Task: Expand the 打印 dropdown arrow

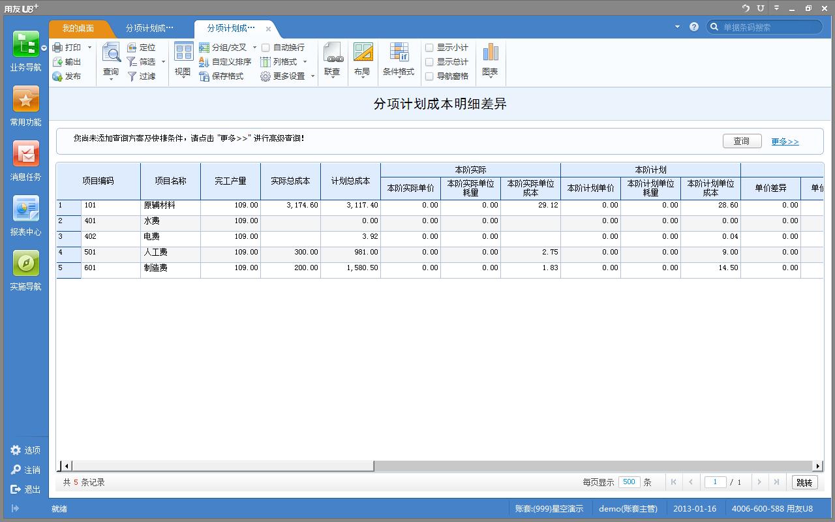Action: coord(90,48)
